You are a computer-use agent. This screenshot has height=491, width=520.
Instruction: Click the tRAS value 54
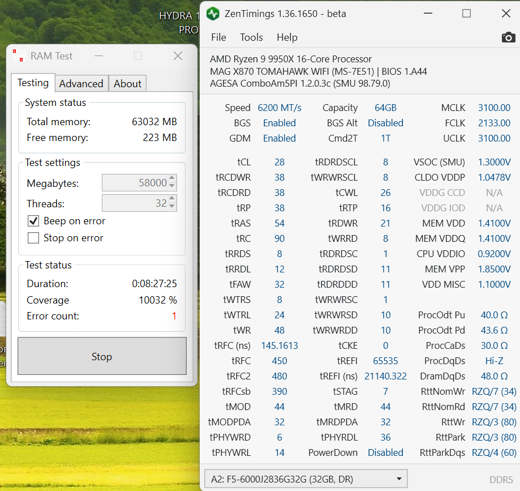[x=280, y=224]
